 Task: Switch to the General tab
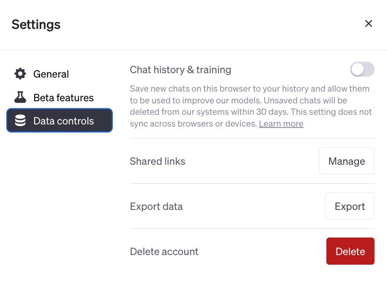click(x=51, y=74)
